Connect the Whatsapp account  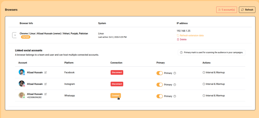click(x=116, y=96)
